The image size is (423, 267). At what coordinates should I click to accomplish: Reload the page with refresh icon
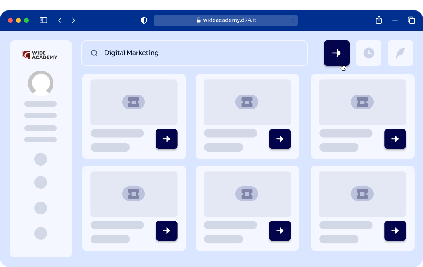(x=293, y=20)
